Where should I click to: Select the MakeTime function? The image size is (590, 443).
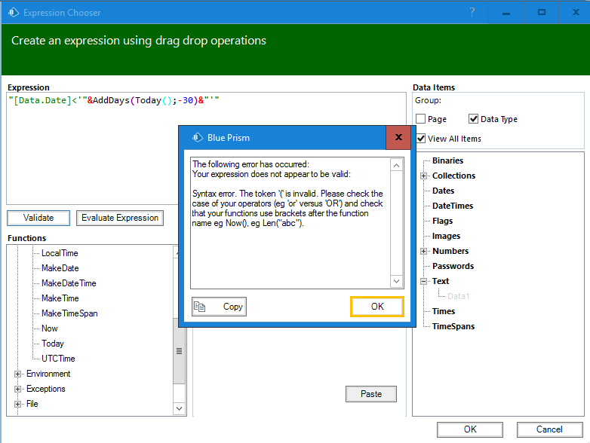coord(60,298)
